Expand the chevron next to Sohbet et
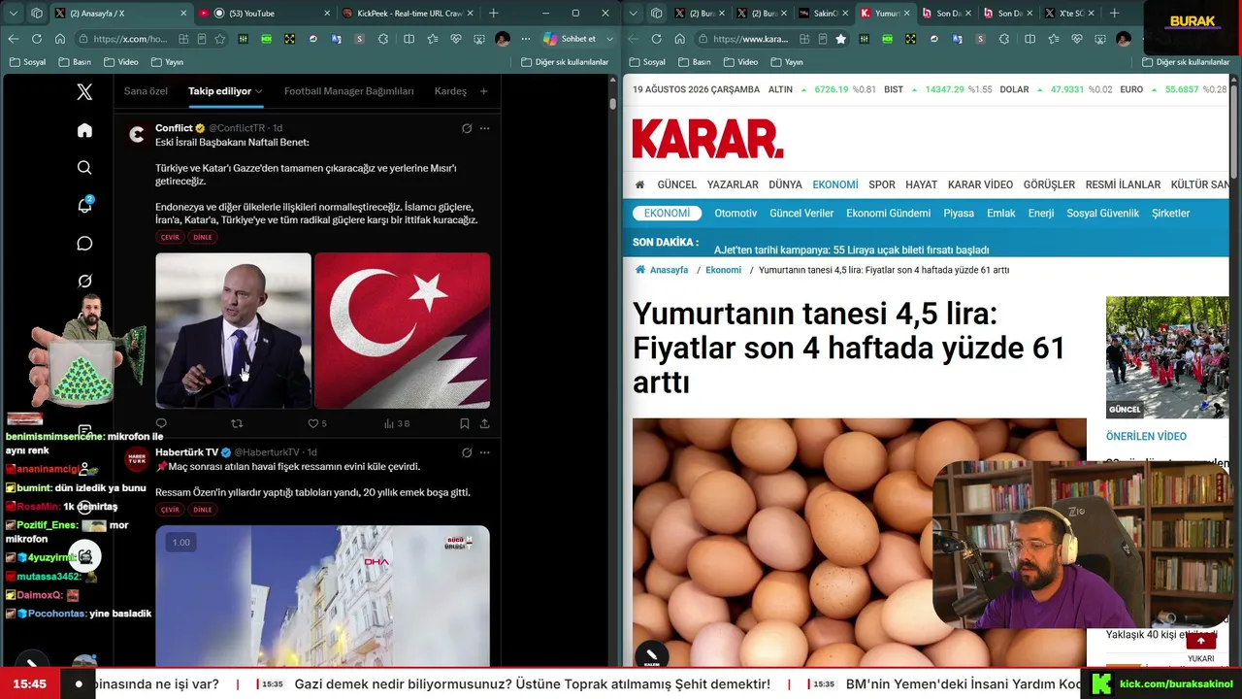 [609, 39]
